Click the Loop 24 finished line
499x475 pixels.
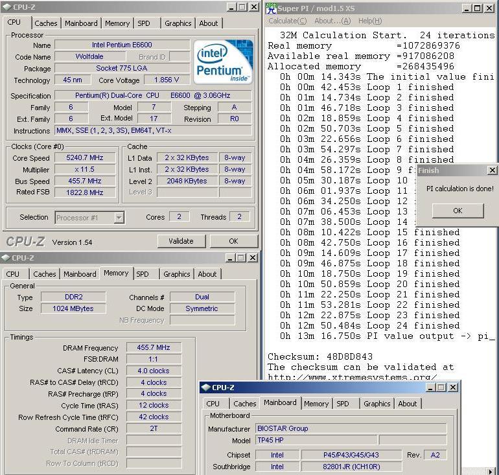click(x=370, y=326)
